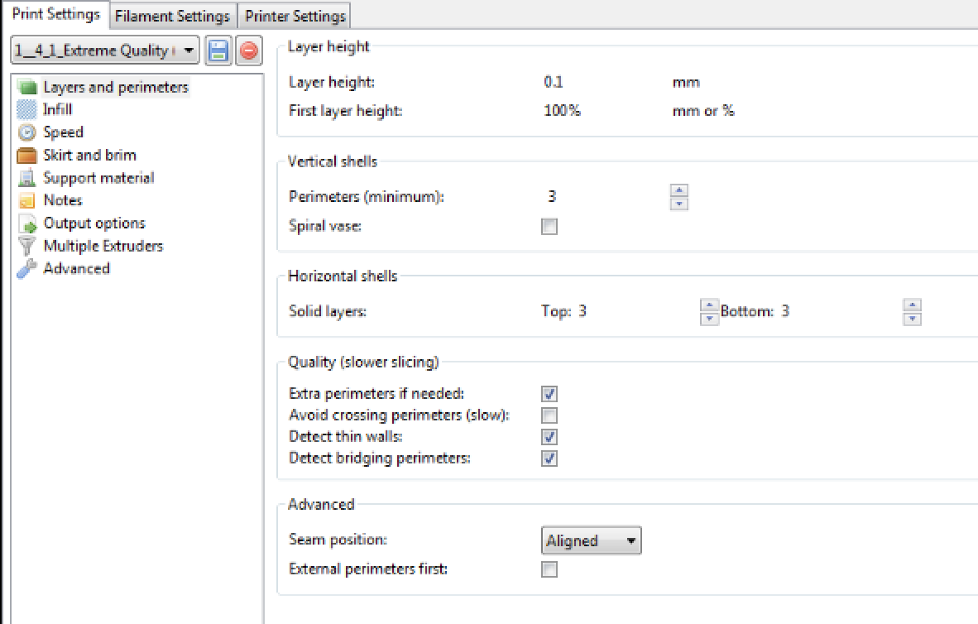
Task: Check External perimeters first
Action: pyautogui.click(x=549, y=569)
